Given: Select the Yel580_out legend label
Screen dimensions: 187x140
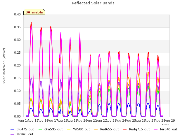Looking at the screenshot, I should 81,129.
